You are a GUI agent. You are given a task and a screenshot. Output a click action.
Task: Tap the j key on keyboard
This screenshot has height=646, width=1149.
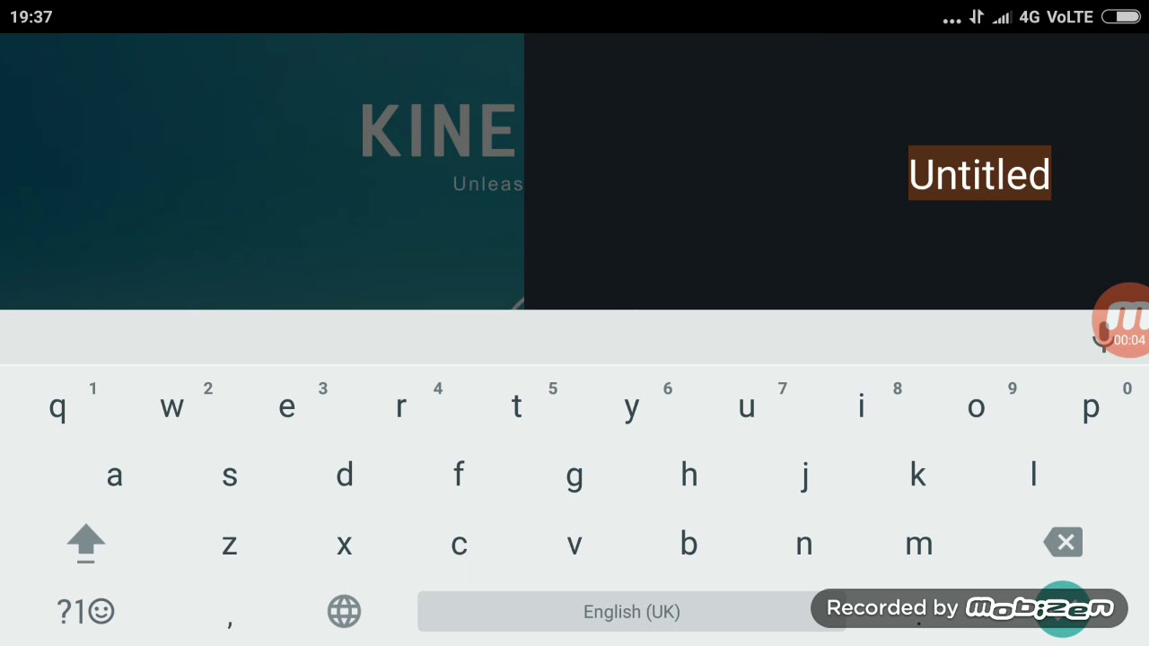[x=804, y=475]
